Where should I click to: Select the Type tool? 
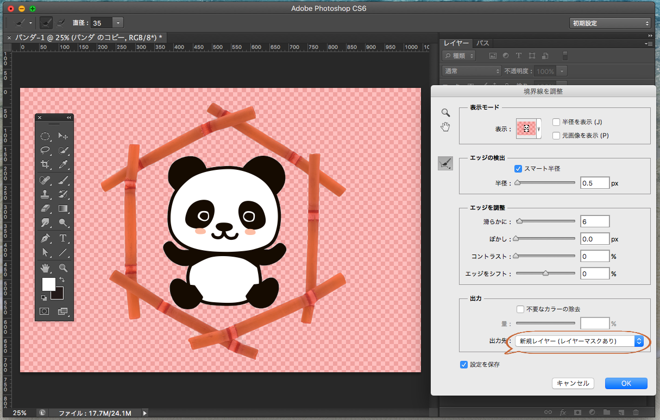(x=63, y=238)
